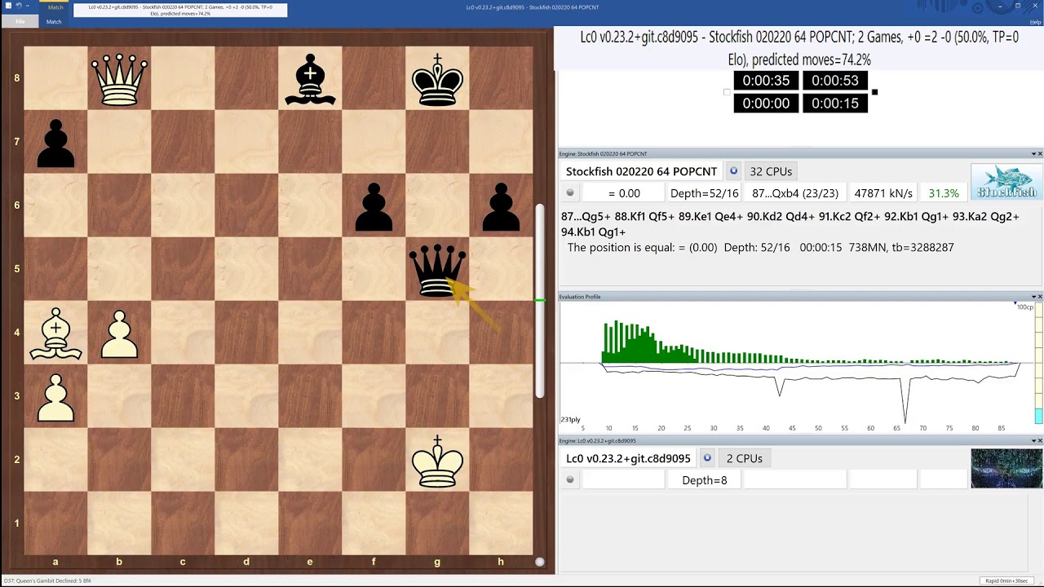This screenshot has width=1044, height=587.
Task: Click the Stockfish 020220 64 POPCNT name
Action: point(641,171)
